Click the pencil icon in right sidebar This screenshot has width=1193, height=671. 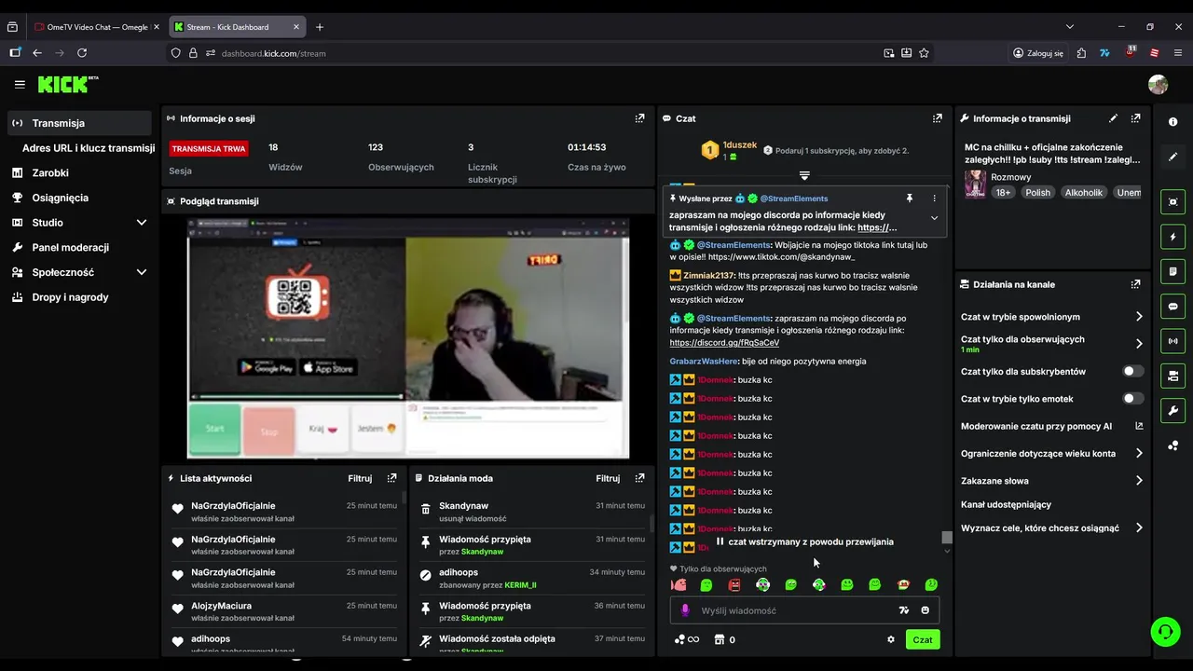click(1172, 157)
